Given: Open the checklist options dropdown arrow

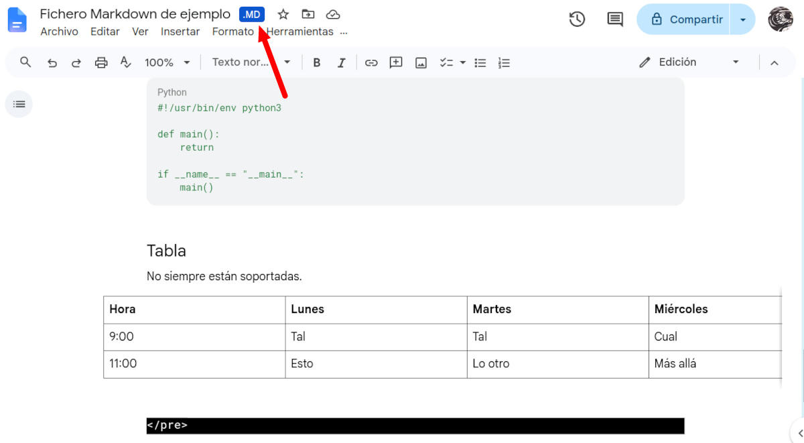Looking at the screenshot, I should pos(463,62).
